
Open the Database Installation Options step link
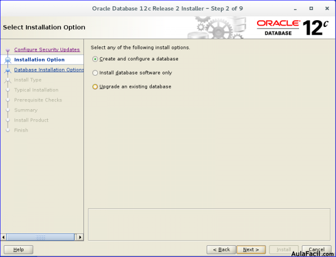49,69
